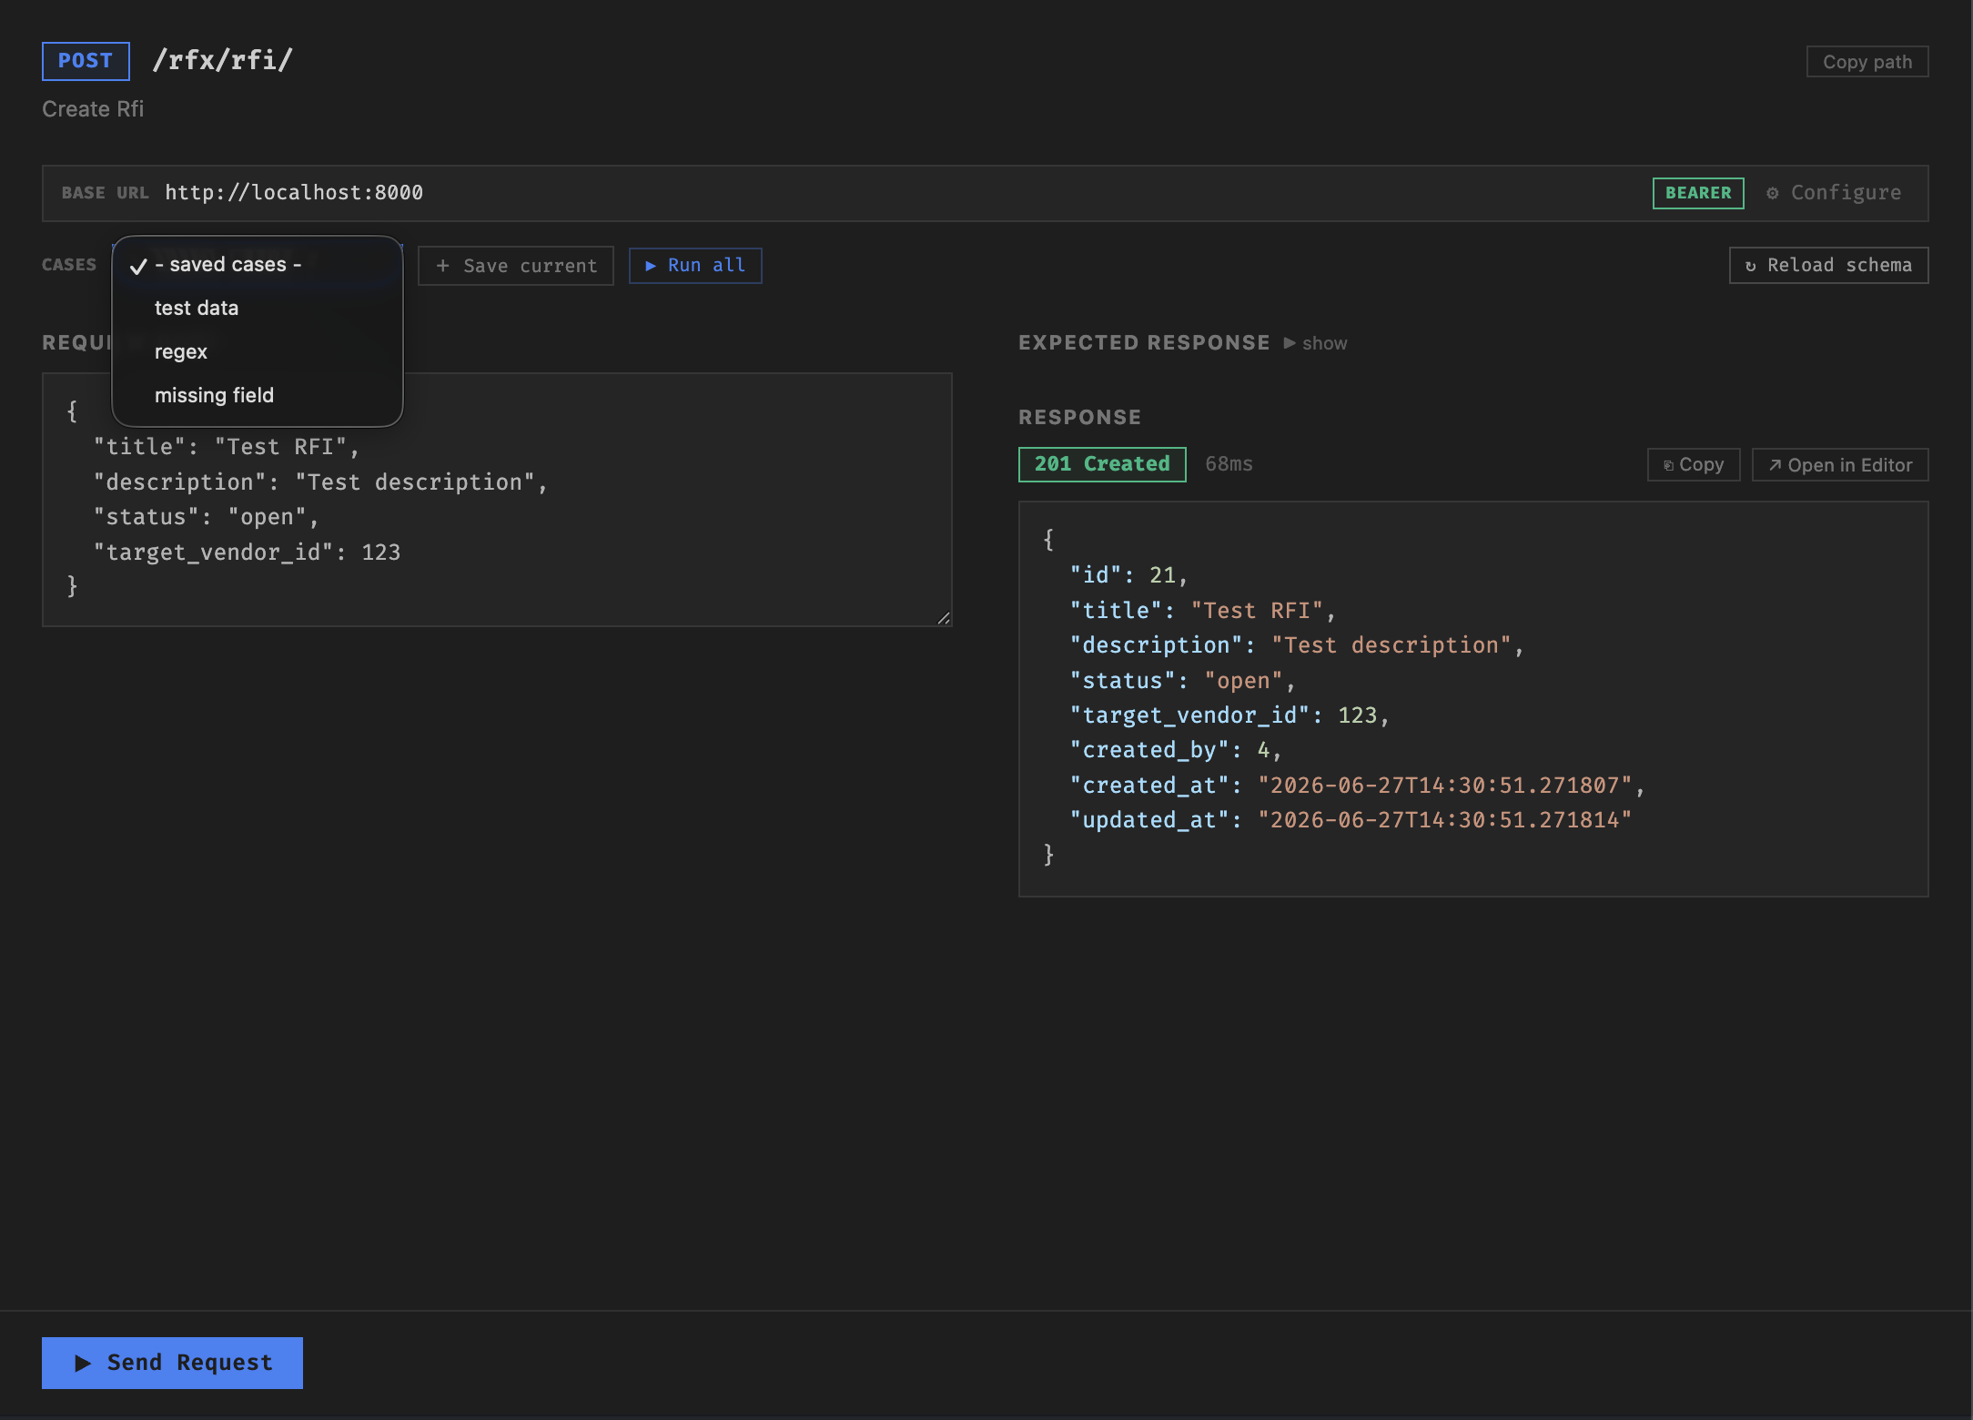Click the 201 Created status badge
This screenshot has height=1420, width=1973.
(x=1102, y=464)
